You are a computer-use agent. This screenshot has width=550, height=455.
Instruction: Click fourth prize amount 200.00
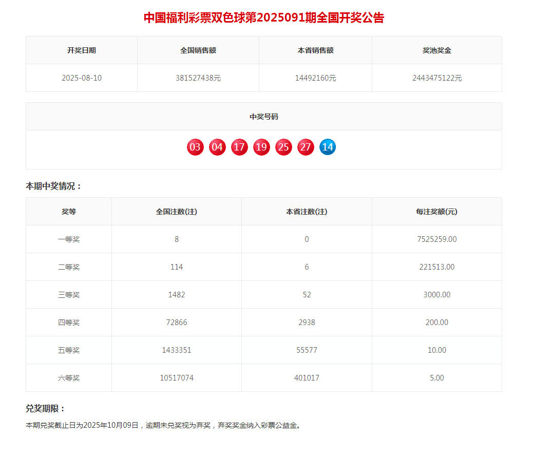437,323
